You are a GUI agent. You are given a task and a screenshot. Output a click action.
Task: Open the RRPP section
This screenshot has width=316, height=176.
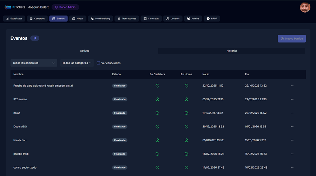[x=212, y=19]
